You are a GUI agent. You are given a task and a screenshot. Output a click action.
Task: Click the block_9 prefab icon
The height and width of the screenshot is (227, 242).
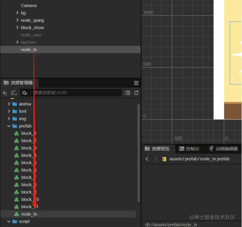[x=17, y=192]
